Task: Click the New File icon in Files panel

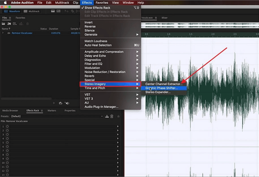Action: click(15, 24)
